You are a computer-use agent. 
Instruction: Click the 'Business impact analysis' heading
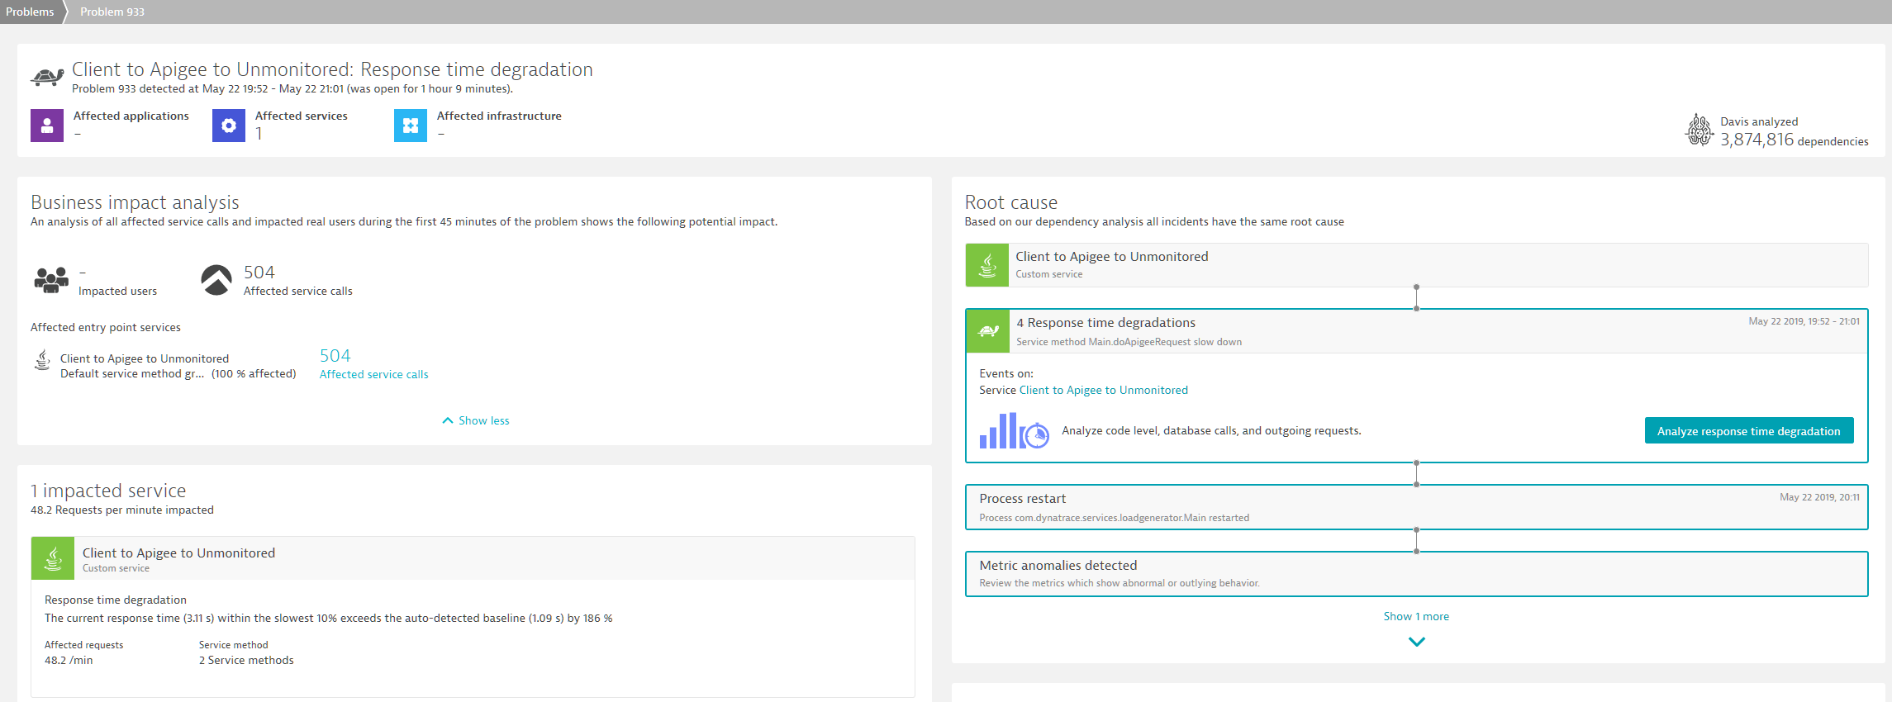[x=135, y=202]
